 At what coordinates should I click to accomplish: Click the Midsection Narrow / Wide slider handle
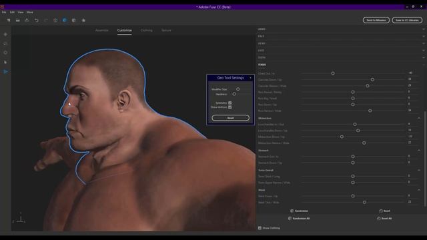[x=364, y=143]
